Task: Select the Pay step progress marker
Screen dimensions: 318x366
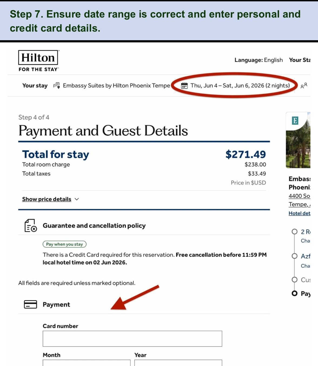Action: point(294,293)
